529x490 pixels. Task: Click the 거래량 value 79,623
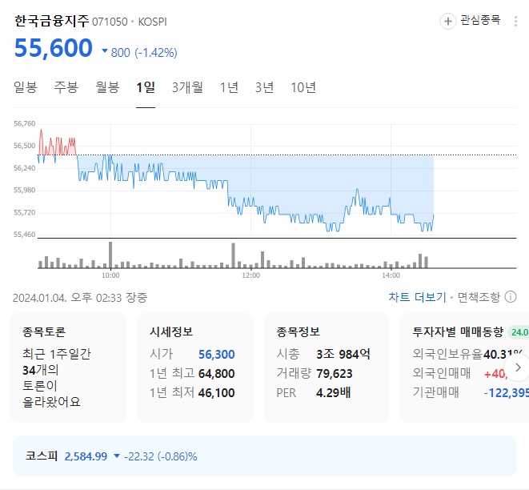[335, 374]
